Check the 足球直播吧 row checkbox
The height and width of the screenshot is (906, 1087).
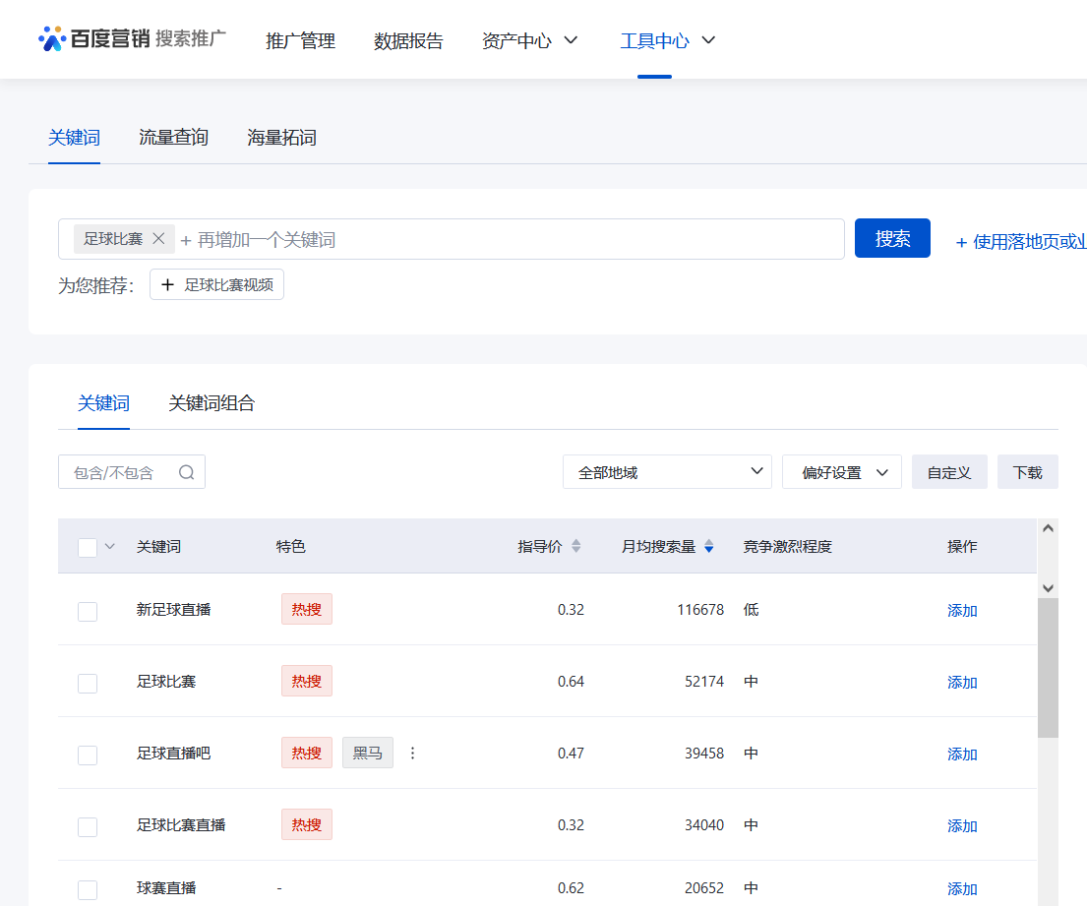(88, 755)
